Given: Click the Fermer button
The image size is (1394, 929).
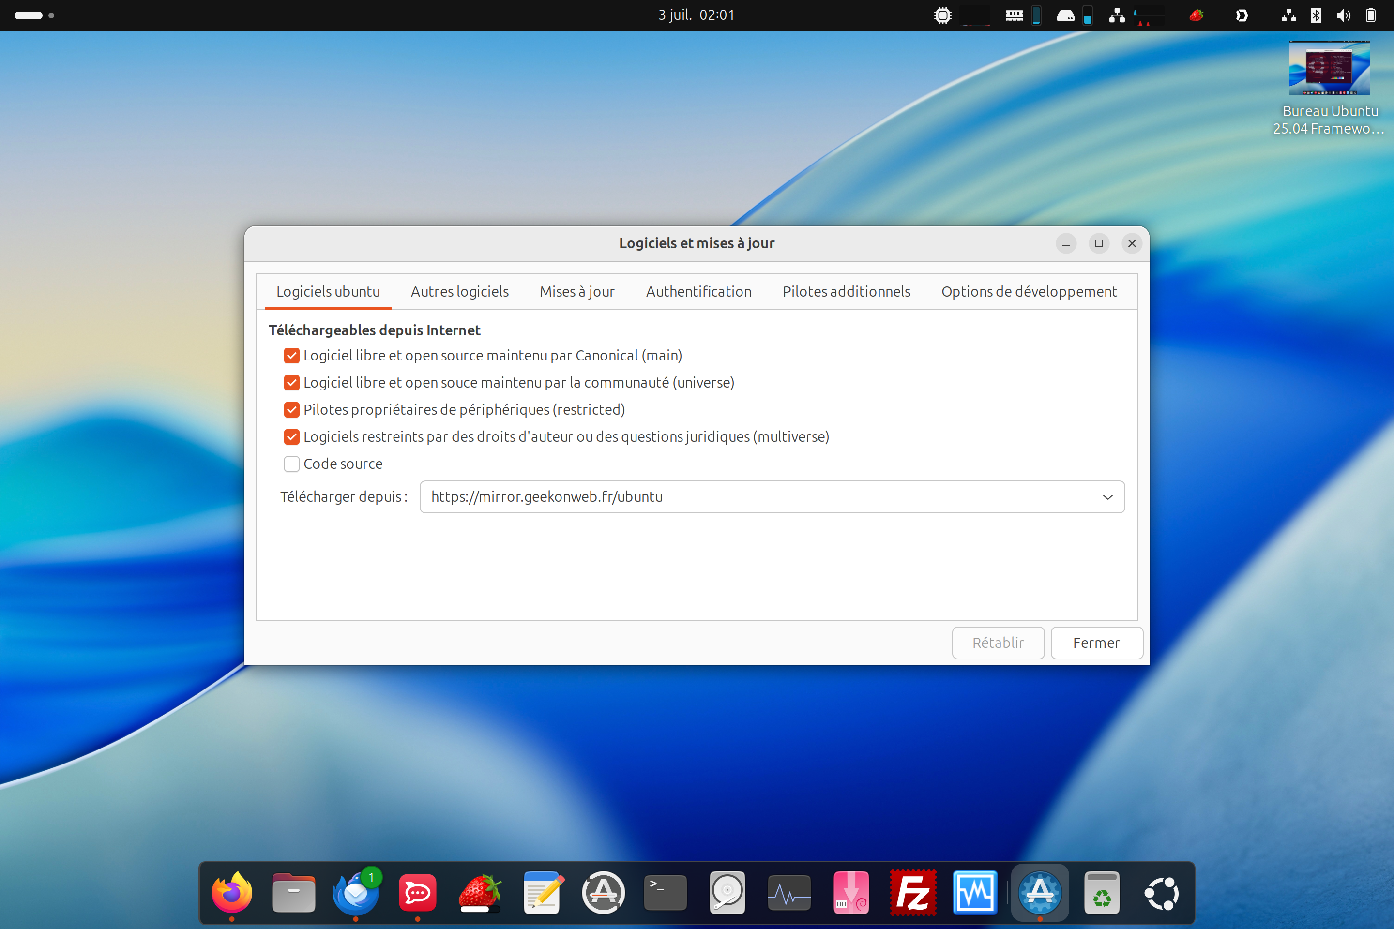Looking at the screenshot, I should point(1096,643).
